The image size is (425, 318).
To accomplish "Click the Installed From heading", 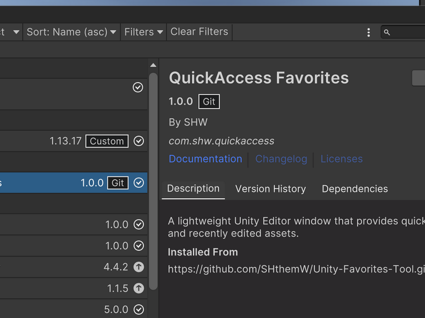I will click(x=203, y=252).
